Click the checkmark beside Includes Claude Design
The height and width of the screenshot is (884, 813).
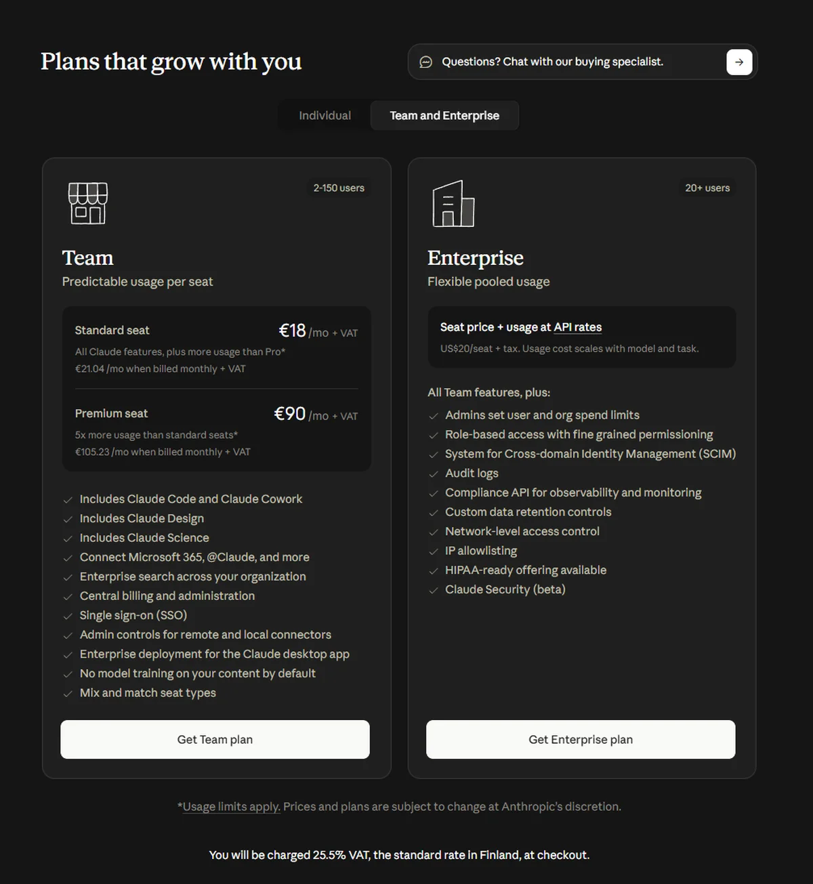pyautogui.click(x=68, y=519)
